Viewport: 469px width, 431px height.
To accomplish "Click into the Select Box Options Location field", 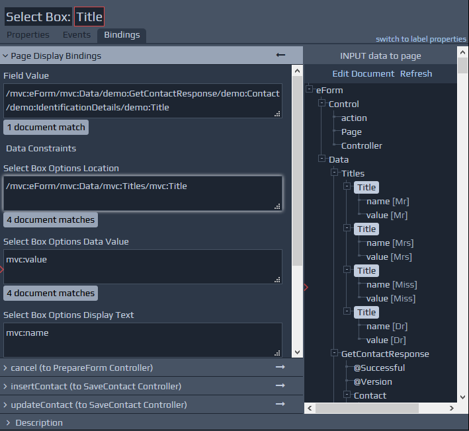I will click(143, 194).
